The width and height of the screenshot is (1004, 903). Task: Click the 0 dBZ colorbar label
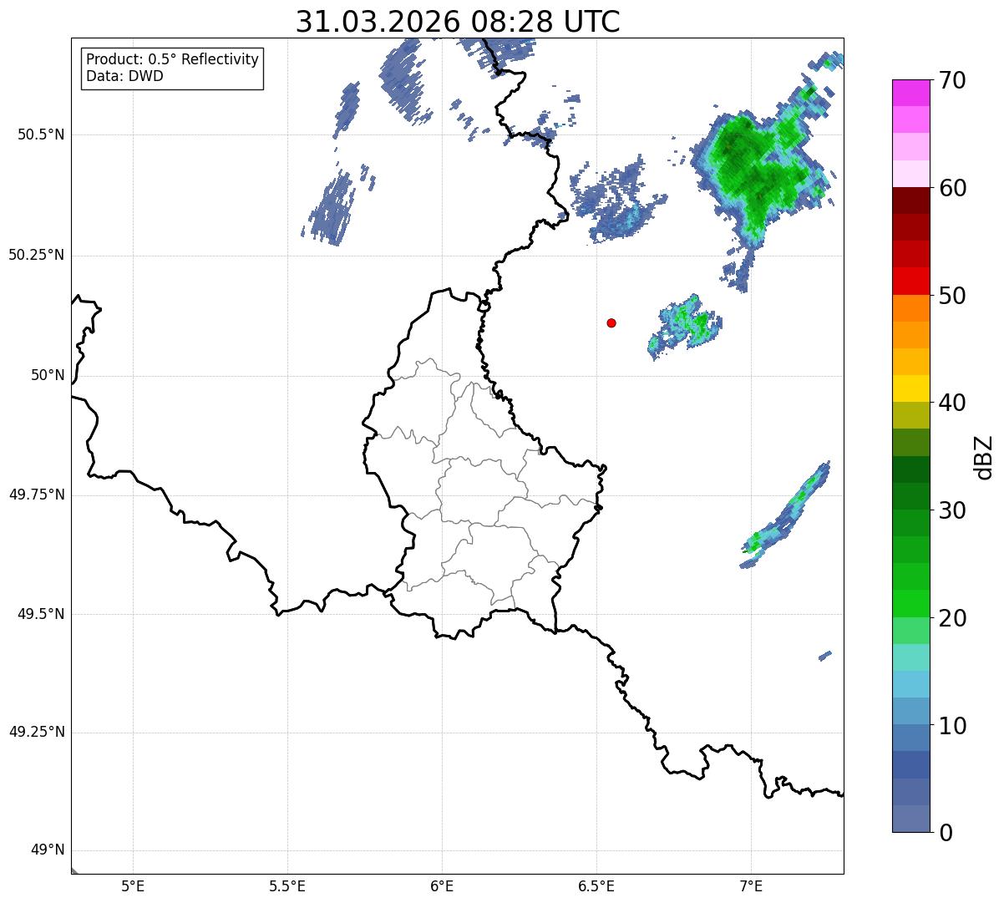click(946, 833)
